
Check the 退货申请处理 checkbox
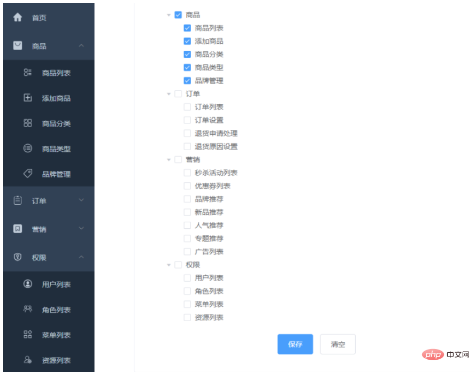[x=187, y=133]
